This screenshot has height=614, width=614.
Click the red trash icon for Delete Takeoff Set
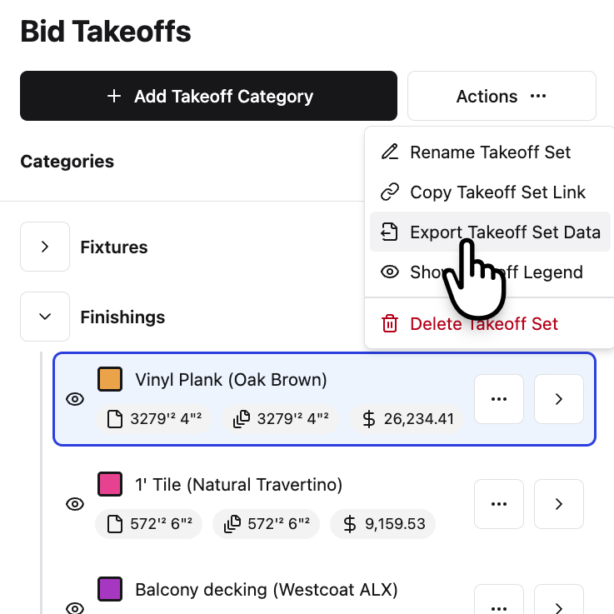[x=389, y=324]
